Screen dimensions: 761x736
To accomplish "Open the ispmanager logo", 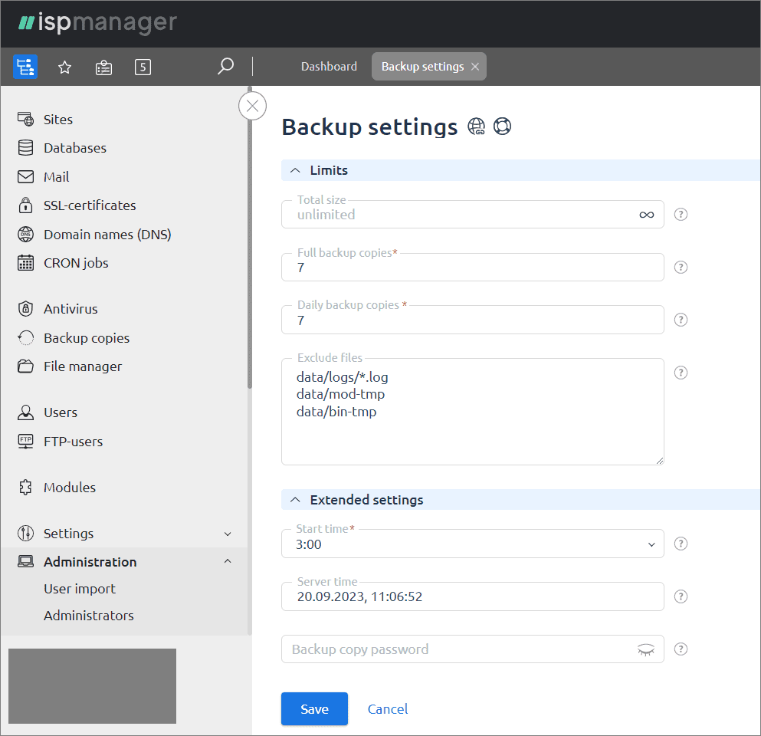I will [96, 22].
